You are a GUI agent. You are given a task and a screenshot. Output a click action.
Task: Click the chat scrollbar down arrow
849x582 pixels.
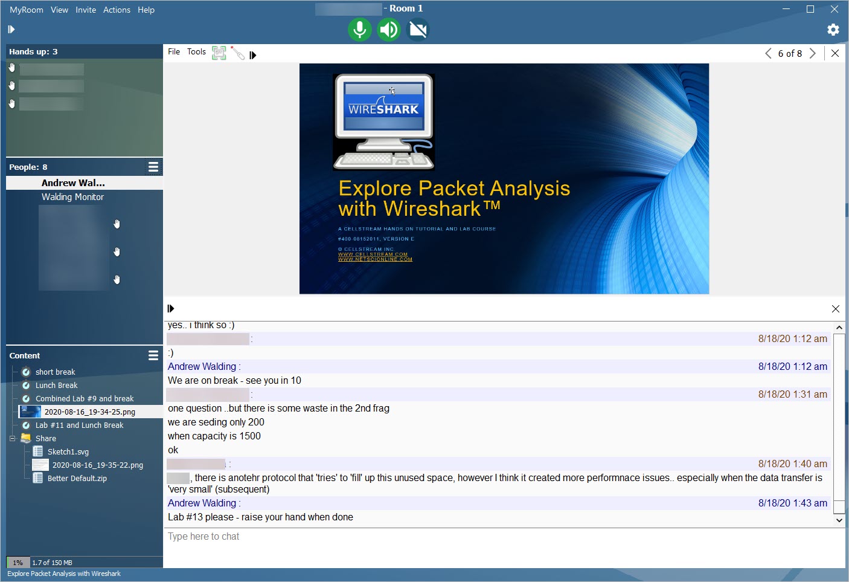tap(839, 520)
